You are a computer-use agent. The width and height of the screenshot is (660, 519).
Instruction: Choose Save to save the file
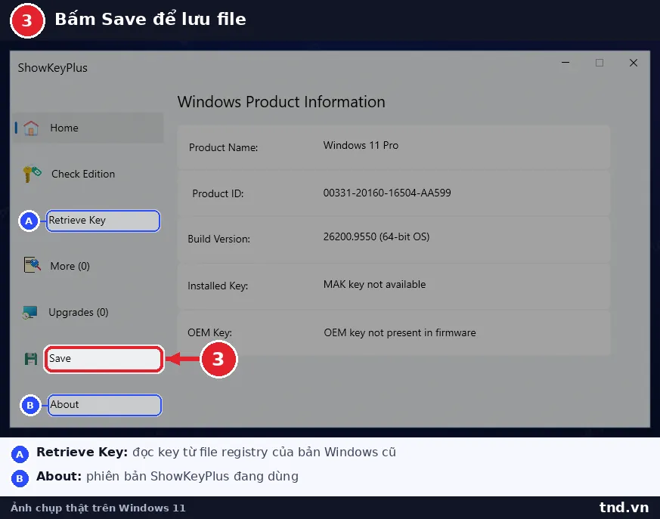pos(104,359)
